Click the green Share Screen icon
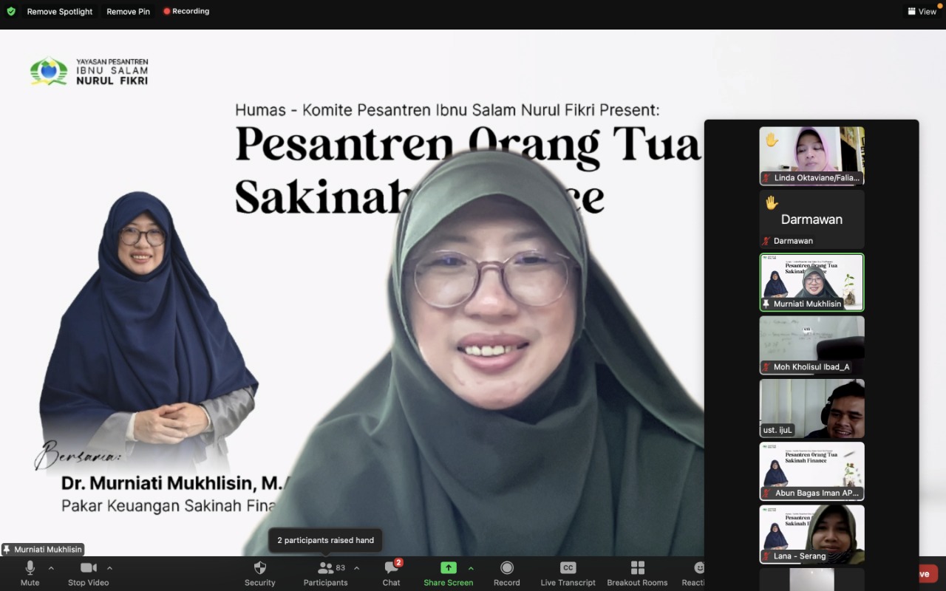The height and width of the screenshot is (591, 946). [448, 568]
